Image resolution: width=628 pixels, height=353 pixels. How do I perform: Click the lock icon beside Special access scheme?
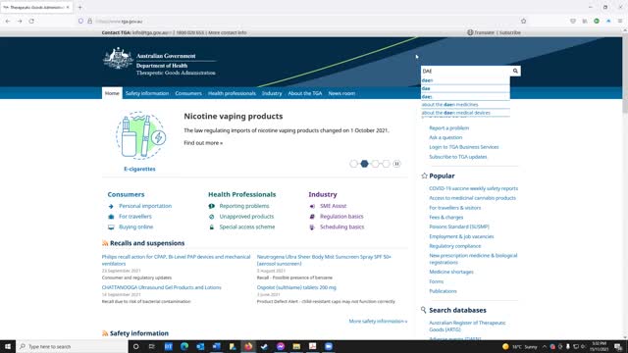click(x=212, y=227)
